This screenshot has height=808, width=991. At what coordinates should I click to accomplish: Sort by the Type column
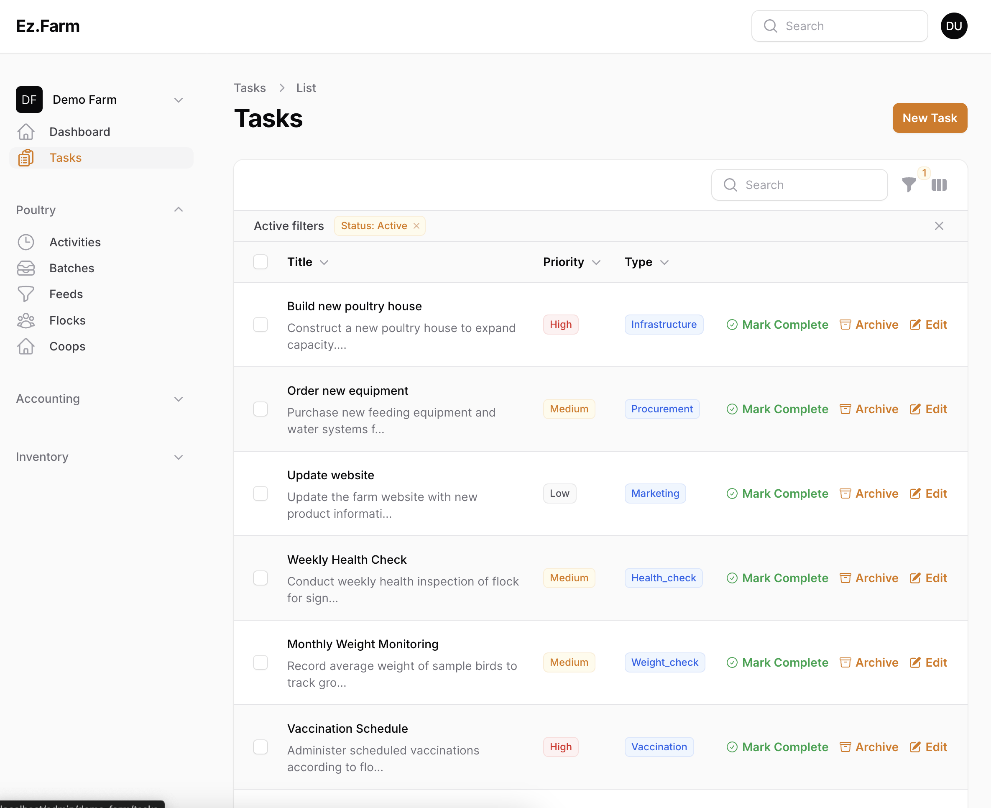click(x=647, y=262)
